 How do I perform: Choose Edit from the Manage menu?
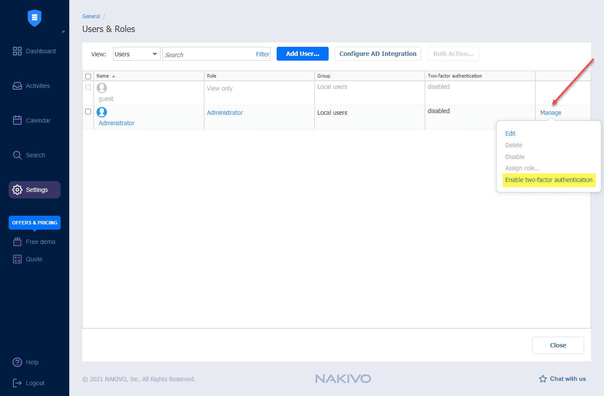click(x=510, y=133)
